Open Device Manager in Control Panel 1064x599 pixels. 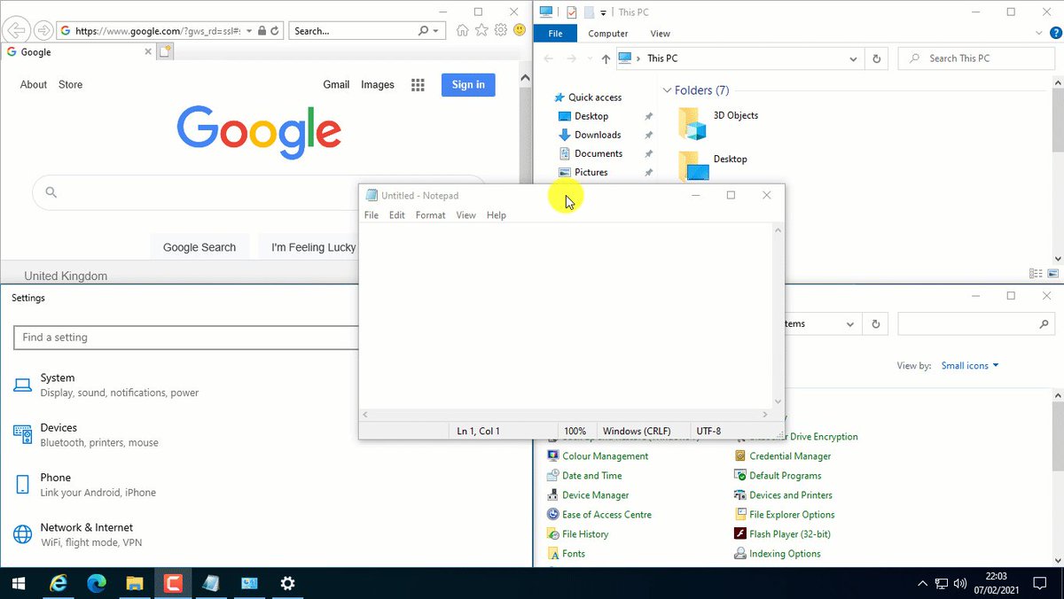click(x=587, y=495)
